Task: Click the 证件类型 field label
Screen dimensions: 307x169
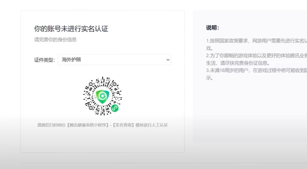Action: point(45,60)
